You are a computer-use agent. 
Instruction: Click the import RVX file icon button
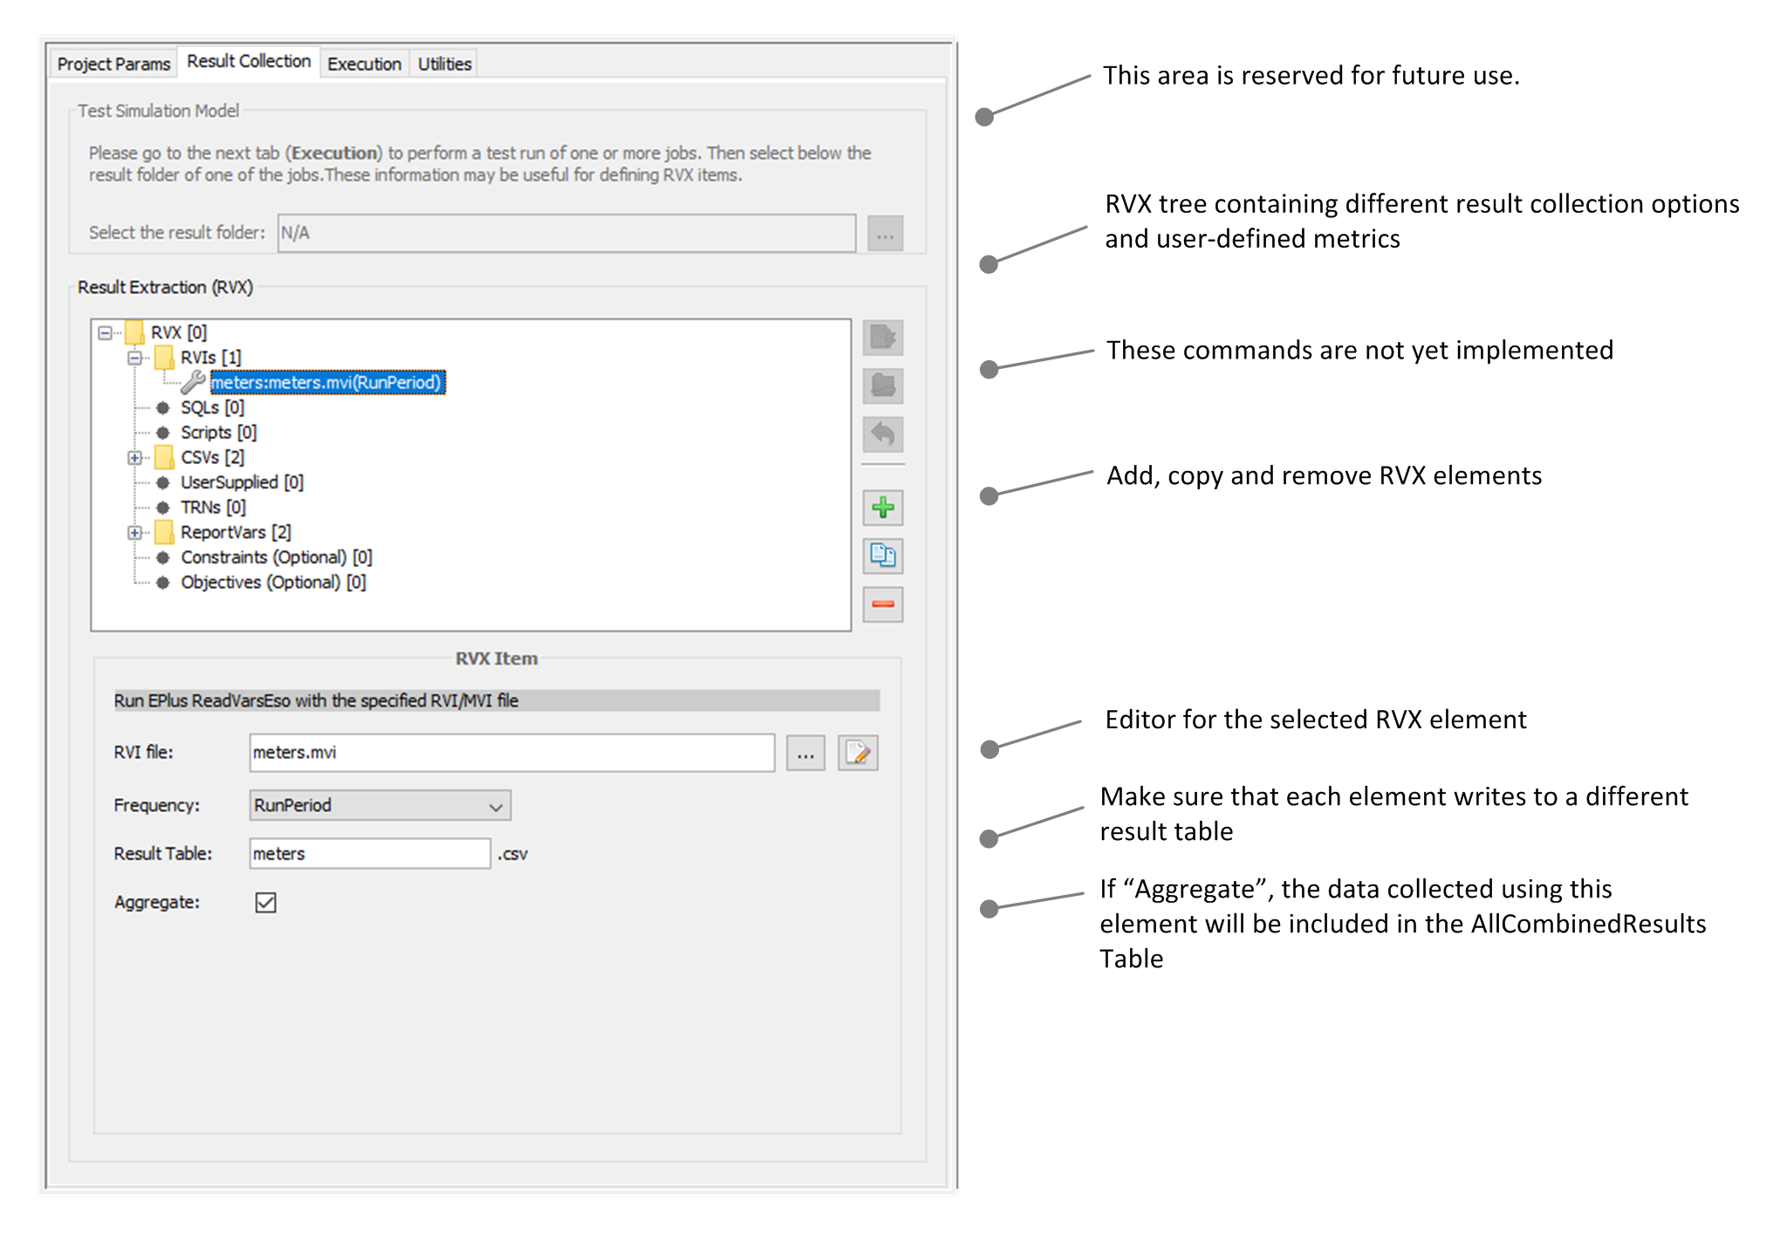882,338
